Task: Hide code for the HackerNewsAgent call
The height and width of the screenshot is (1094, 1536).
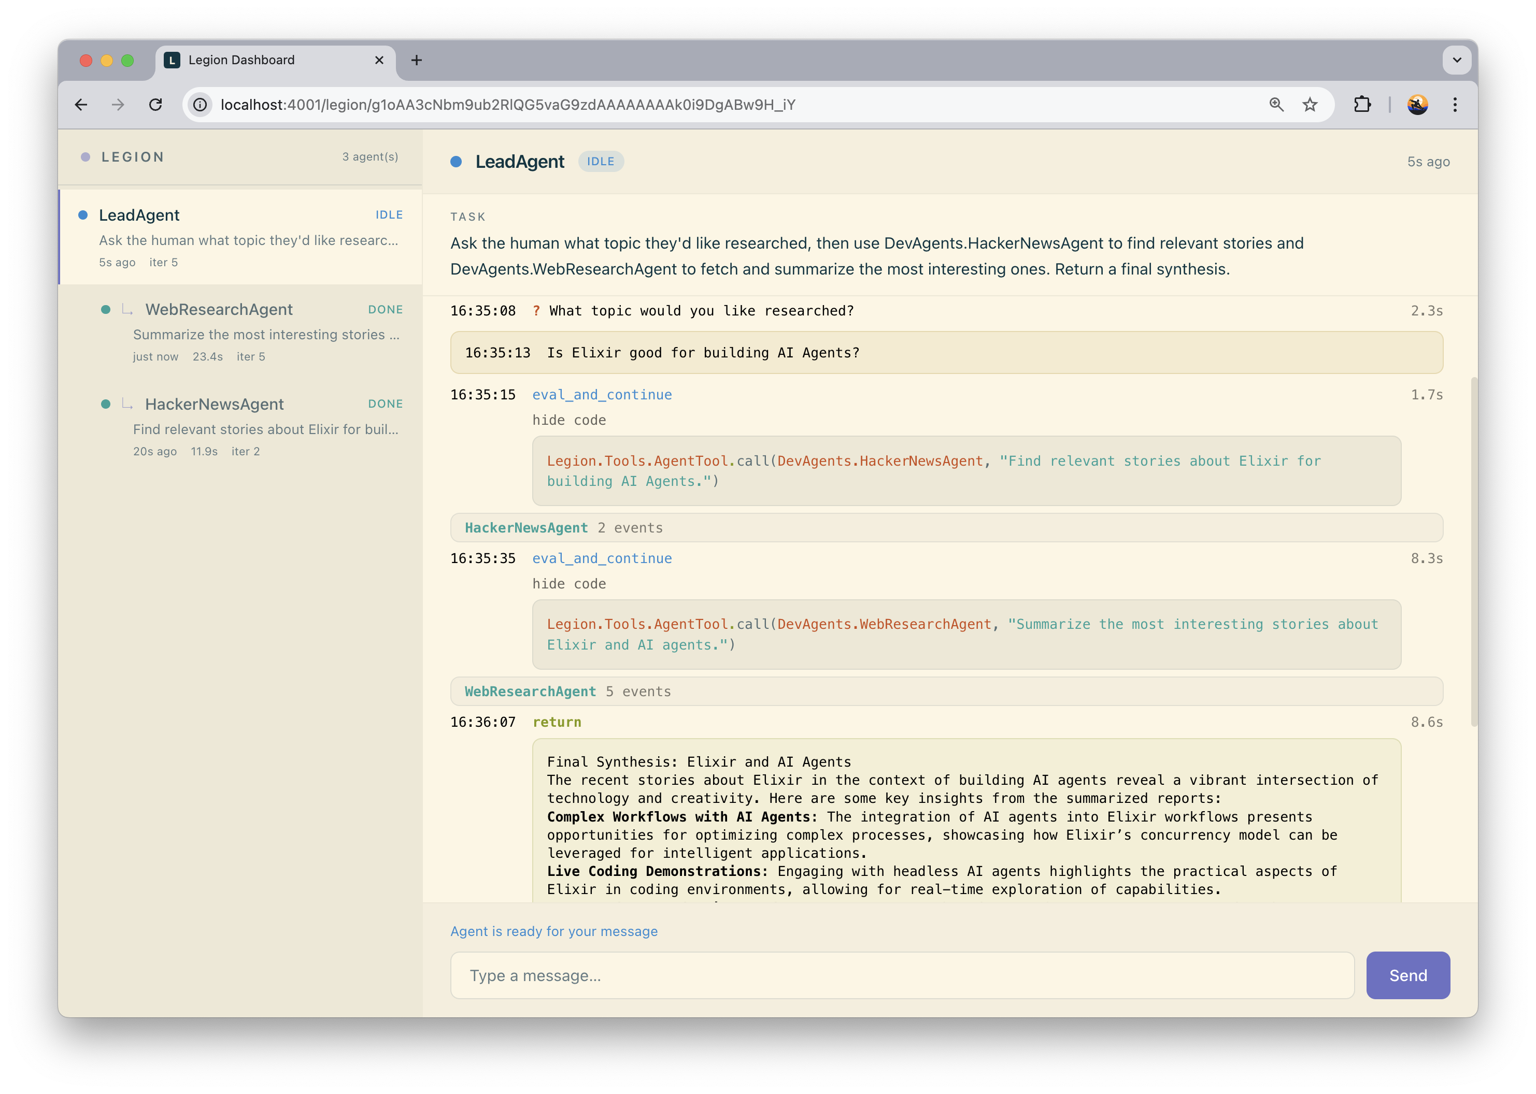Action: point(569,420)
